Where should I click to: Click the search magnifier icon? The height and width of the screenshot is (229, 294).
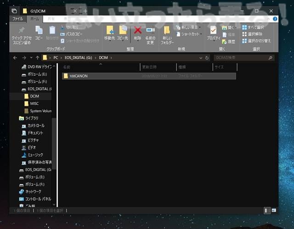[x=271, y=58]
